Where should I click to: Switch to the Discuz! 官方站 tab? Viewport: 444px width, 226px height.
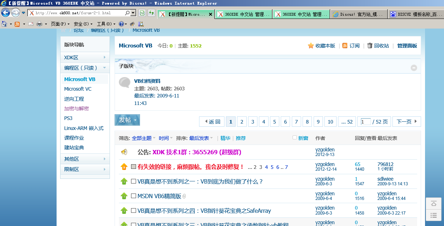[359, 14]
